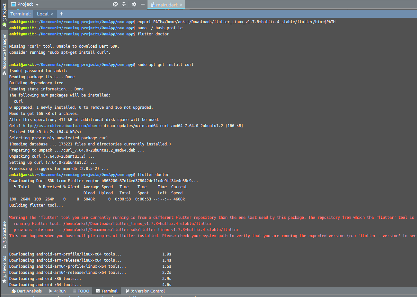Click 'Downloading android-x86 tools...' line

coord(45,279)
